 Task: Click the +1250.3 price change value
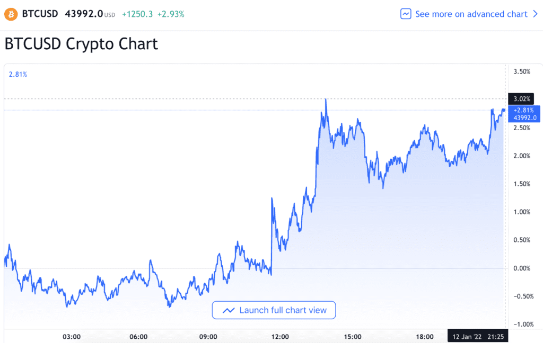coord(137,14)
